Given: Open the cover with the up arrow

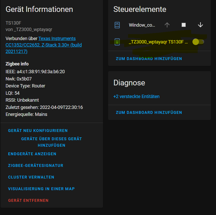Looking at the screenshot, I should click(167, 25).
